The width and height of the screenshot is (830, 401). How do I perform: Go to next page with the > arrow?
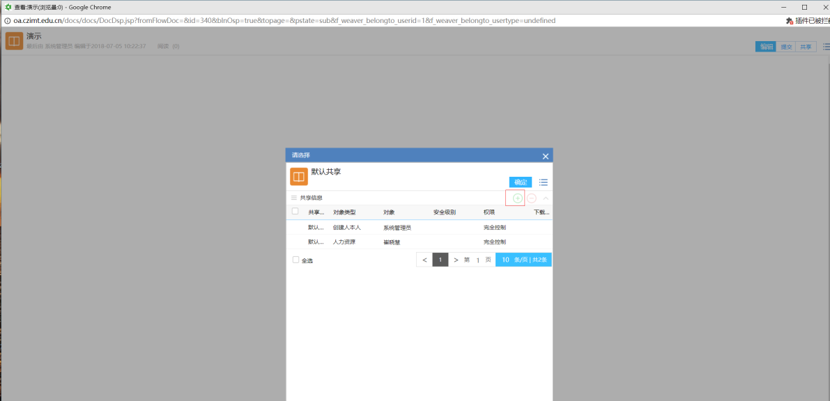pos(456,260)
